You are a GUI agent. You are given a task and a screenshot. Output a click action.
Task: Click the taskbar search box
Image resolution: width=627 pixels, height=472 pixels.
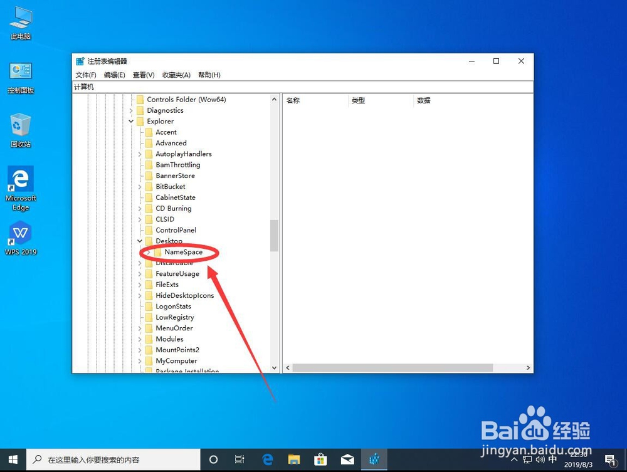click(x=113, y=459)
